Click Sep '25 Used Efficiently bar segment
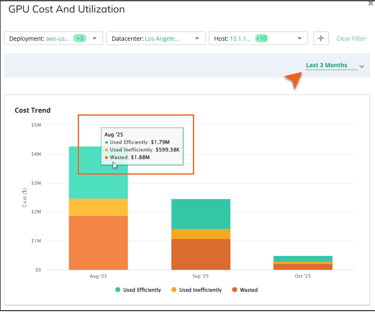The height and width of the screenshot is (312, 375). 201,214
